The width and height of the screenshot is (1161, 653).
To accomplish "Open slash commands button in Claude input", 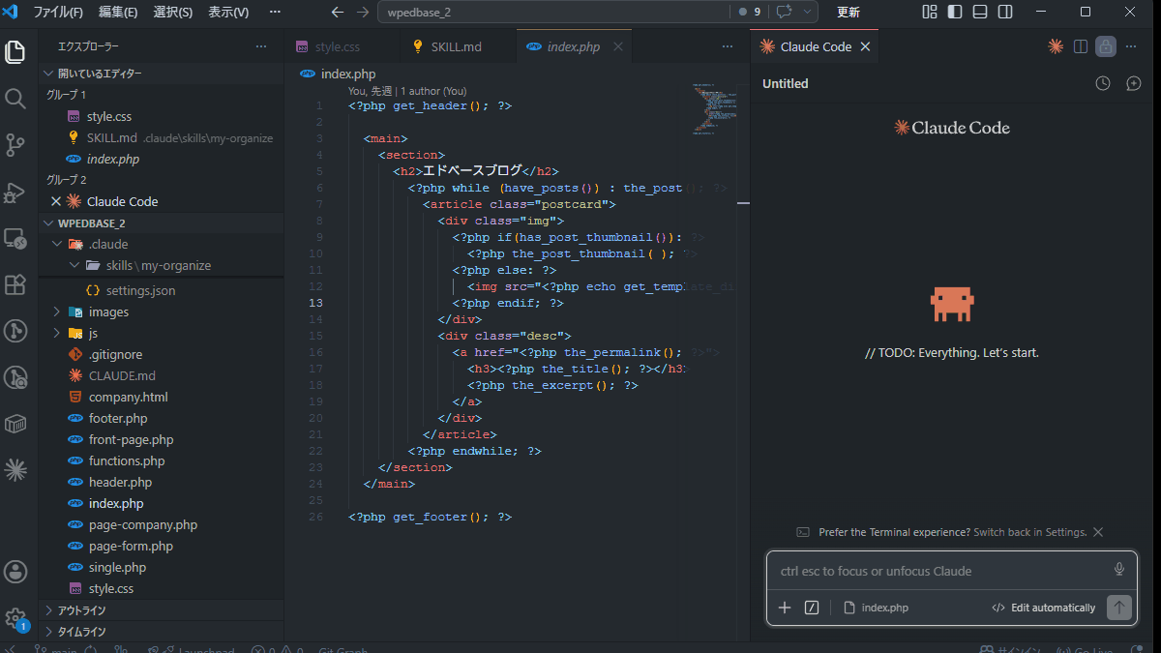I will tap(812, 608).
